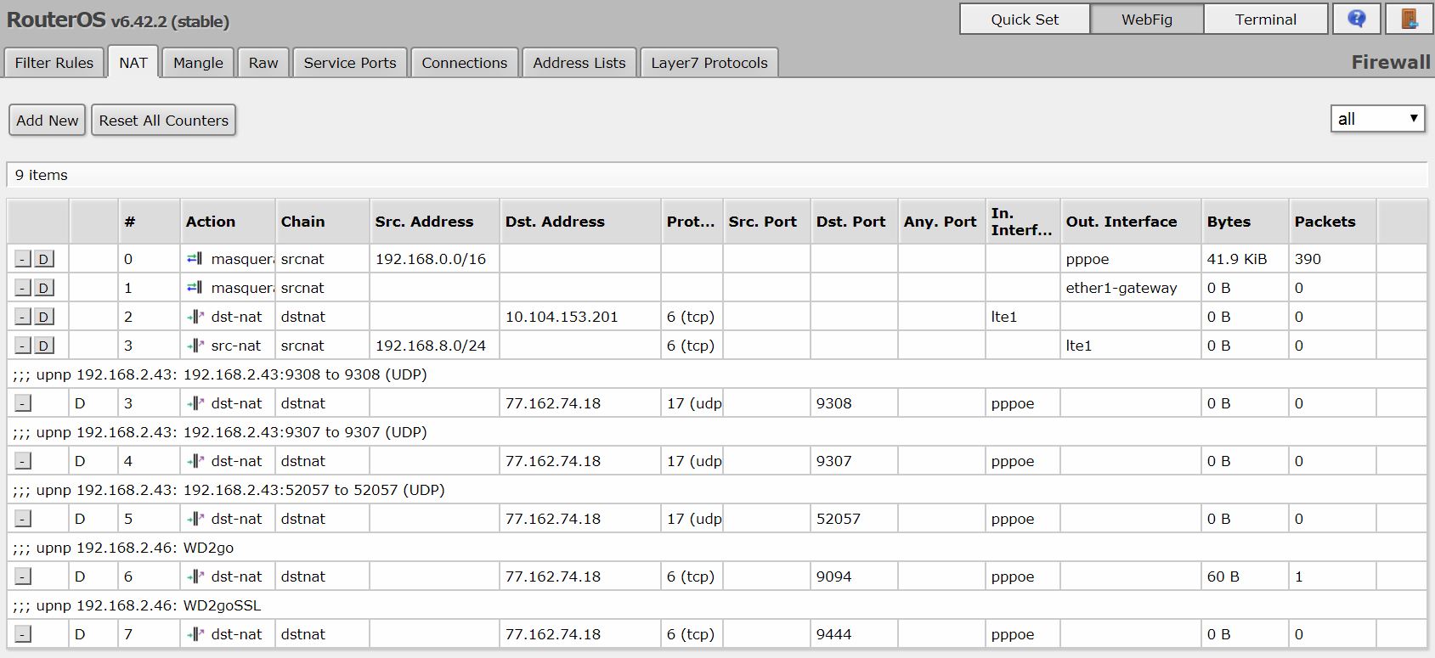The image size is (1435, 658).
Task: Open the Terminal
Action: (x=1266, y=20)
